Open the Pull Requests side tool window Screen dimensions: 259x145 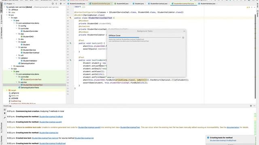click(x=1, y=33)
